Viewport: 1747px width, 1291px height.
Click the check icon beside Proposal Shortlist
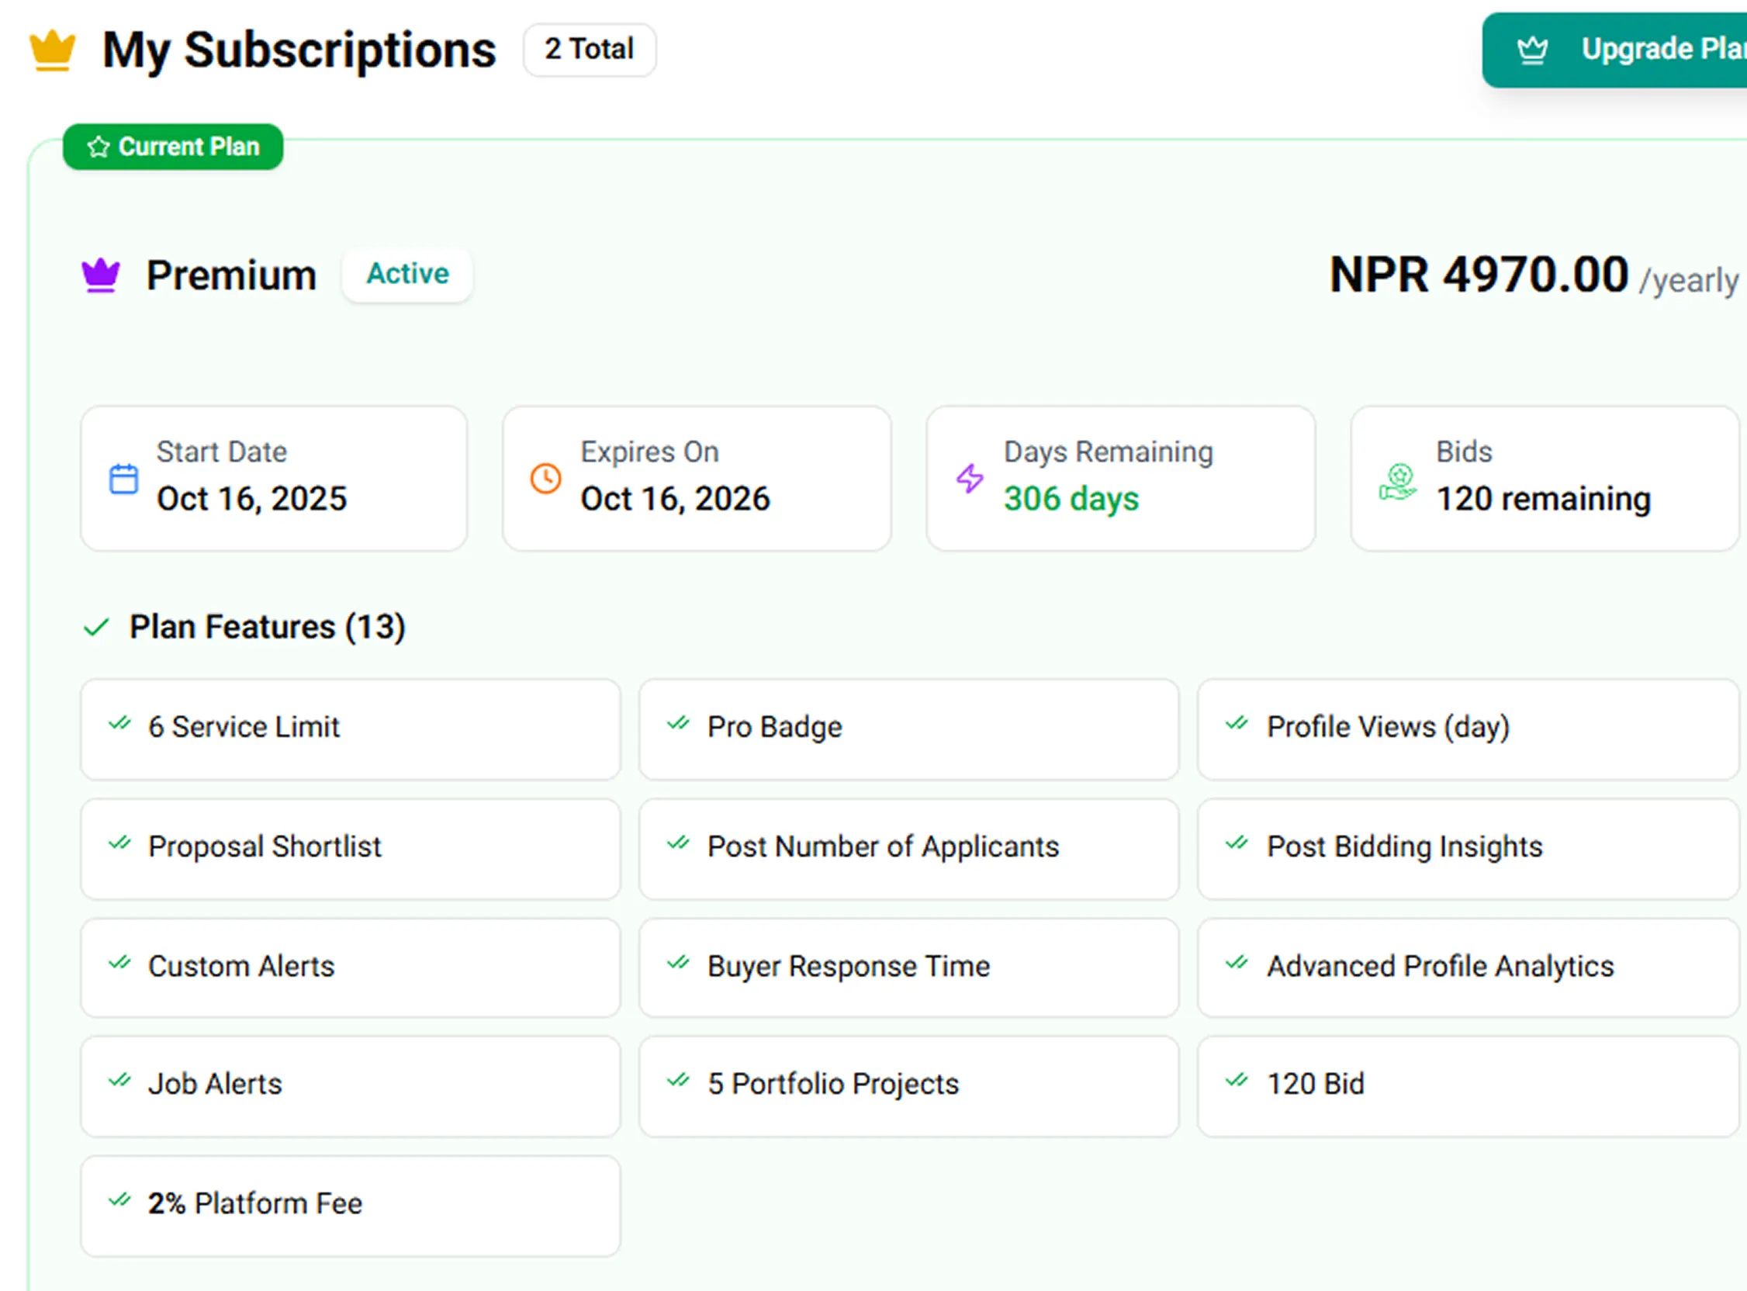coord(120,845)
